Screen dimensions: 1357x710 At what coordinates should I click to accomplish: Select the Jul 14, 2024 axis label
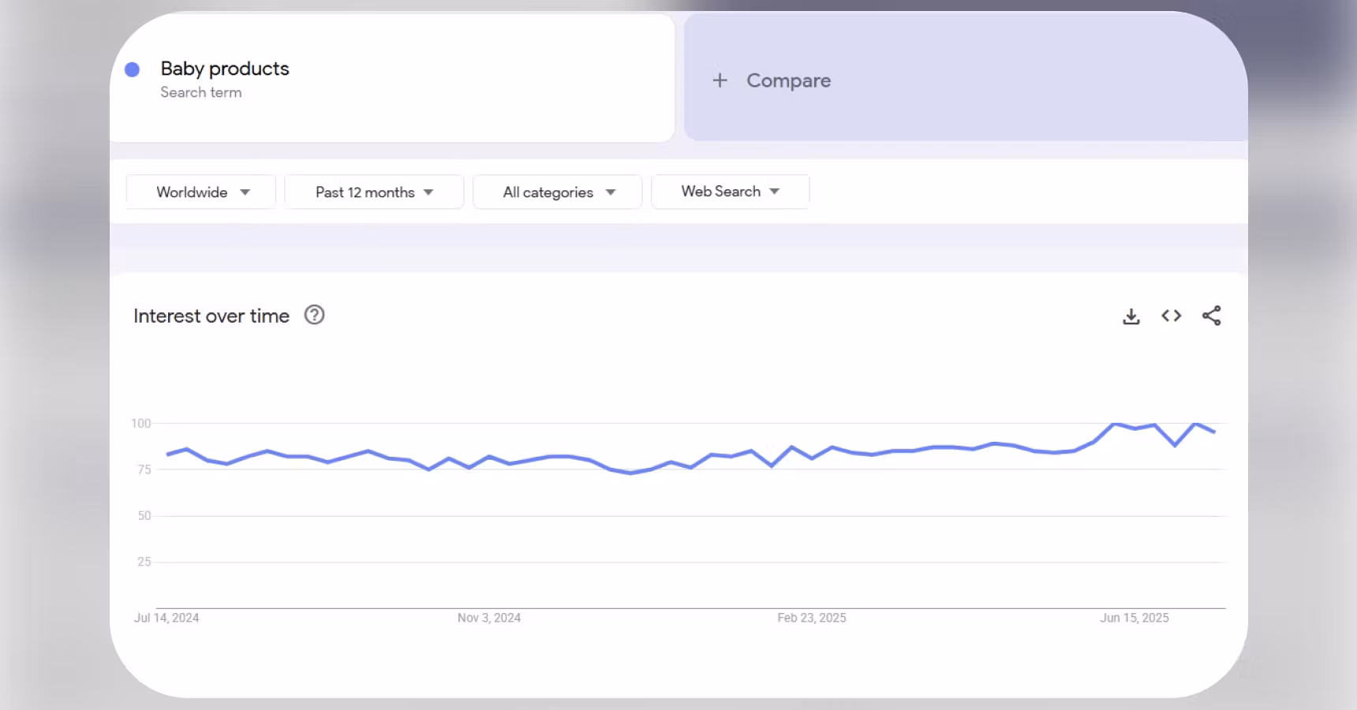point(166,618)
